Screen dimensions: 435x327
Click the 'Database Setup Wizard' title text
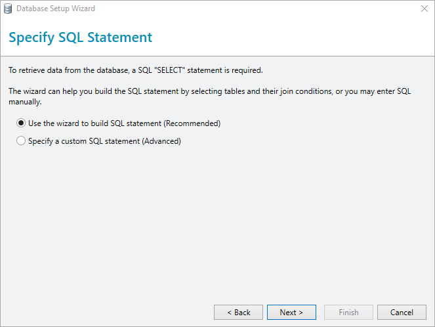[x=56, y=9]
